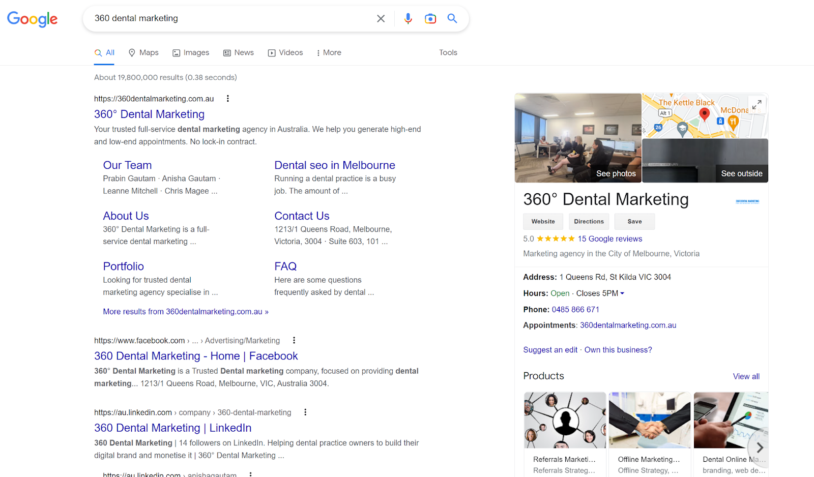Viewport: 814px width, 477px height.
Task: Click the Google logo
Action: [x=32, y=19]
